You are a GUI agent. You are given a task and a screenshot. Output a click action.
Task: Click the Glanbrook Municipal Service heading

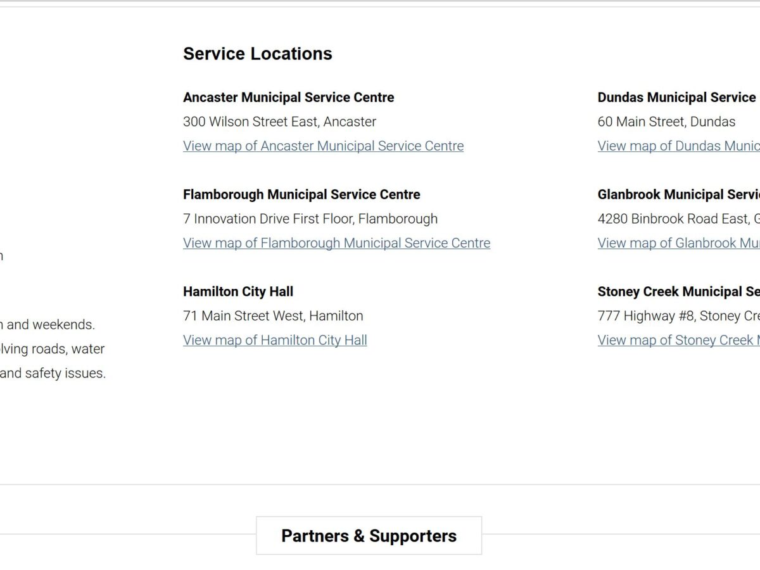click(x=678, y=194)
